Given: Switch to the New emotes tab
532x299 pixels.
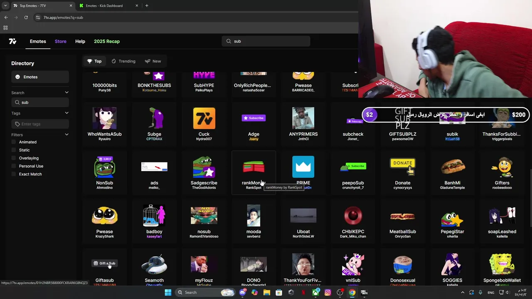Looking at the screenshot, I should pyautogui.click(x=153, y=61).
